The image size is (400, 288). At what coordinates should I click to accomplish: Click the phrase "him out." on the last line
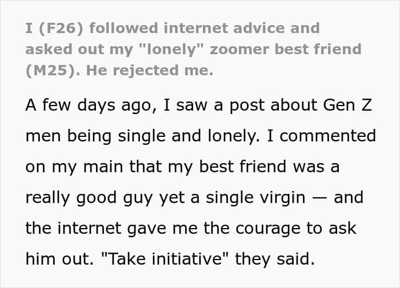(59, 259)
